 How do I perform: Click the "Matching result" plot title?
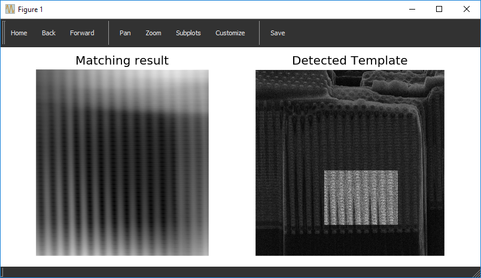(x=122, y=60)
